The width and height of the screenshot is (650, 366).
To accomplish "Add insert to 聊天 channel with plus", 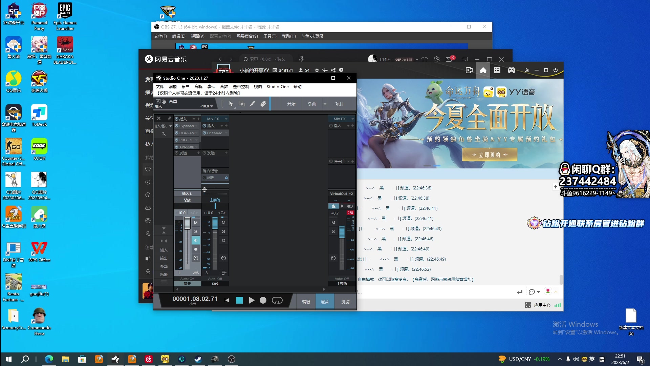I will (198, 119).
